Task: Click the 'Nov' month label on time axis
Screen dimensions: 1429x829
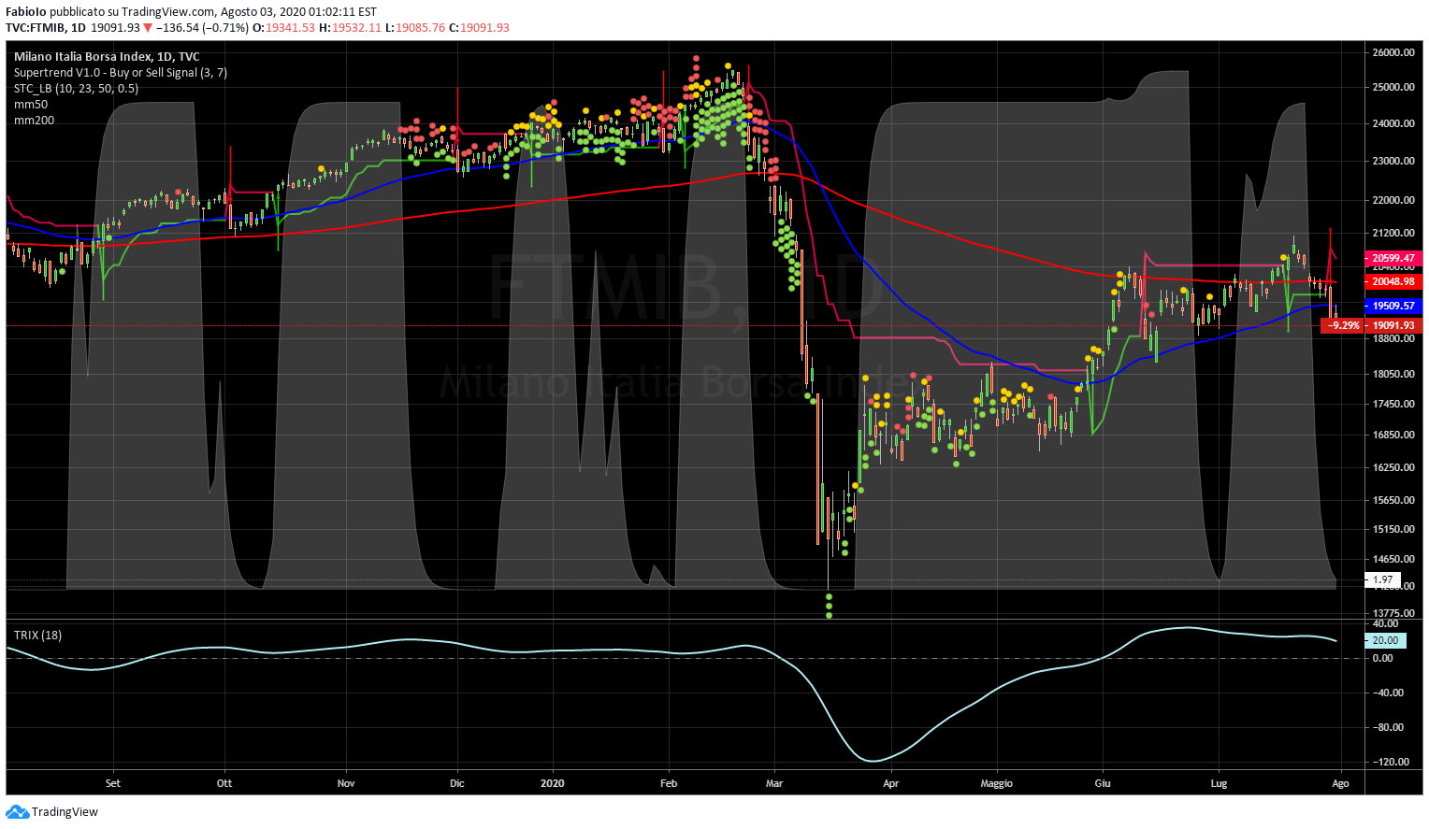Action: point(346,783)
